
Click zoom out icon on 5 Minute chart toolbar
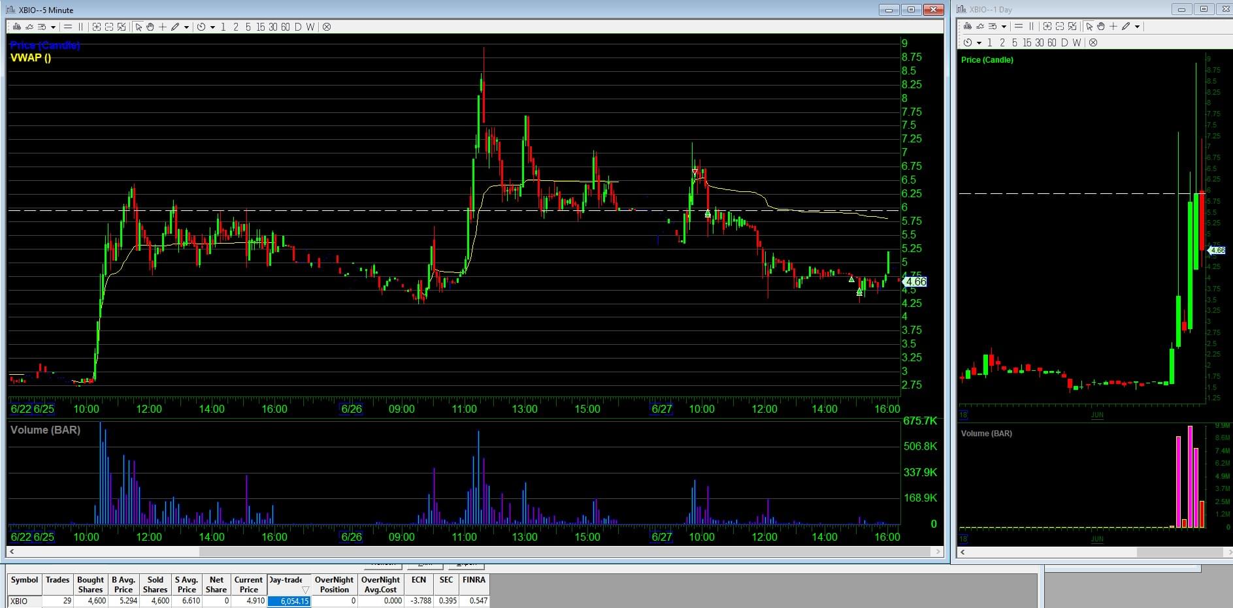click(x=109, y=27)
